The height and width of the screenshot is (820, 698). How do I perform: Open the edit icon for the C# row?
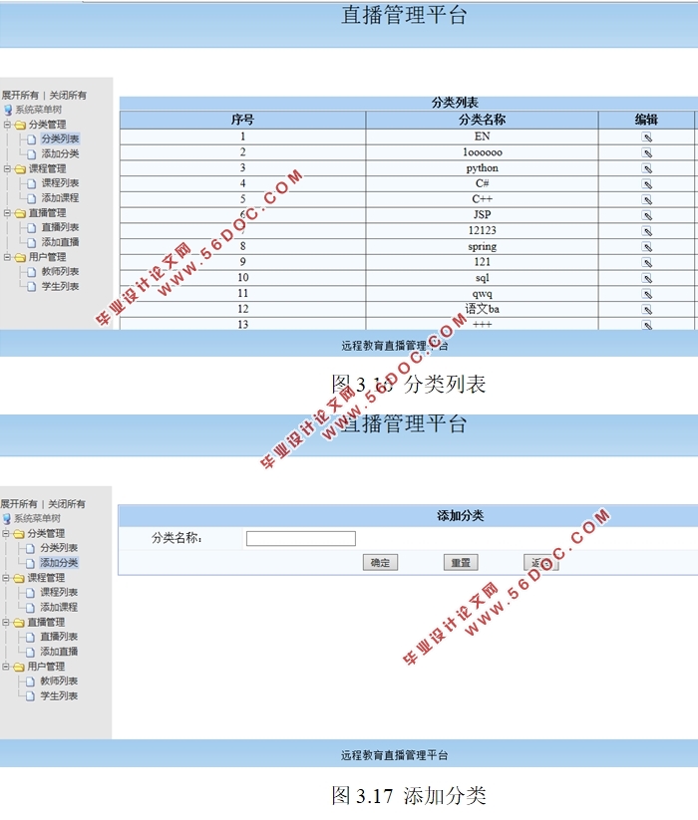click(x=646, y=184)
